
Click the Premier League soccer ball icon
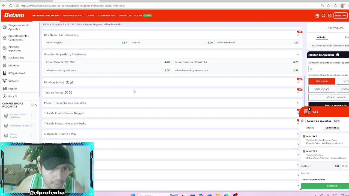click(6, 116)
